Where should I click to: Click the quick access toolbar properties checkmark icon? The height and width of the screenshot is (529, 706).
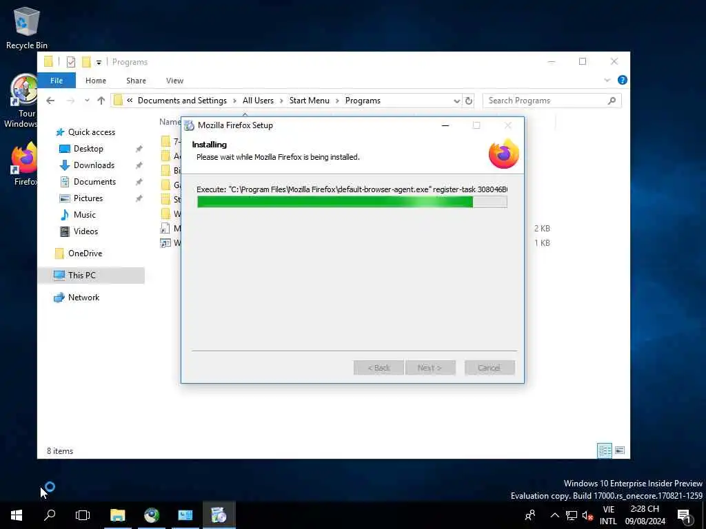[71, 62]
